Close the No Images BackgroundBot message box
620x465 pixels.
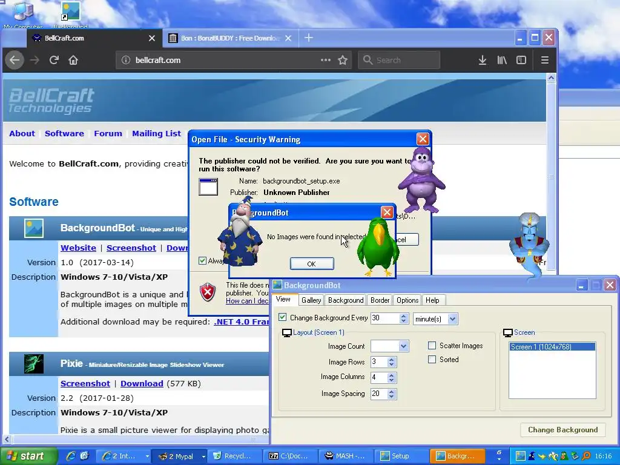click(x=387, y=213)
